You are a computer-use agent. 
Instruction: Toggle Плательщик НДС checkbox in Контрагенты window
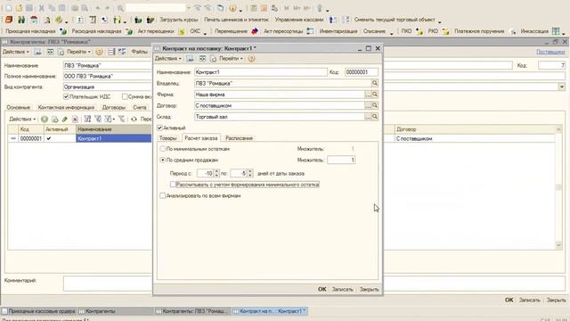[66, 97]
